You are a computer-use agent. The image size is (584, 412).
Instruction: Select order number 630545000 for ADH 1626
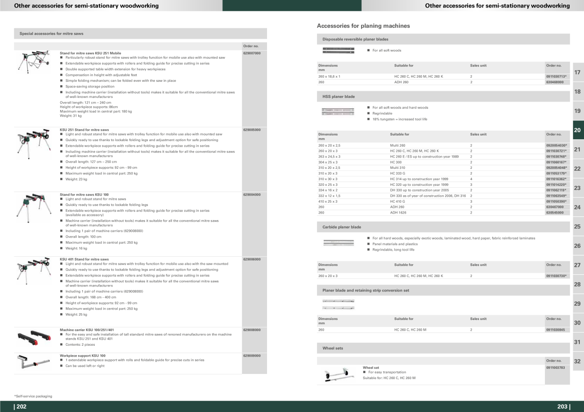tap(555, 213)
